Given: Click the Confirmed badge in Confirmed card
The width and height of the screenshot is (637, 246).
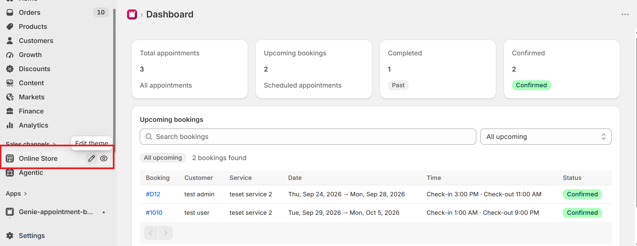Looking at the screenshot, I should 531,85.
